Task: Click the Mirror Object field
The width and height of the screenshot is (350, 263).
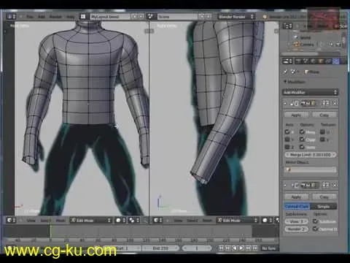Action: 311,169
